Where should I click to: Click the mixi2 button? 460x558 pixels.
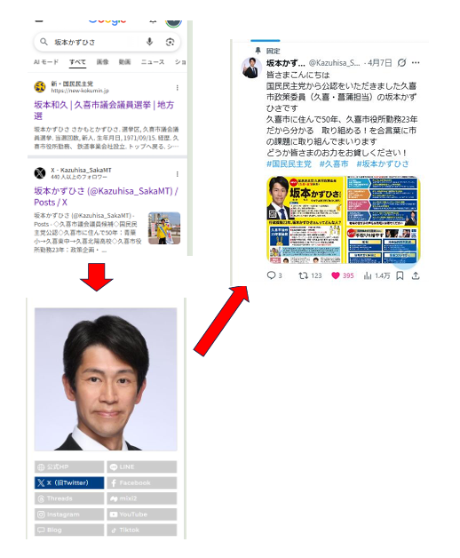pyautogui.click(x=141, y=498)
